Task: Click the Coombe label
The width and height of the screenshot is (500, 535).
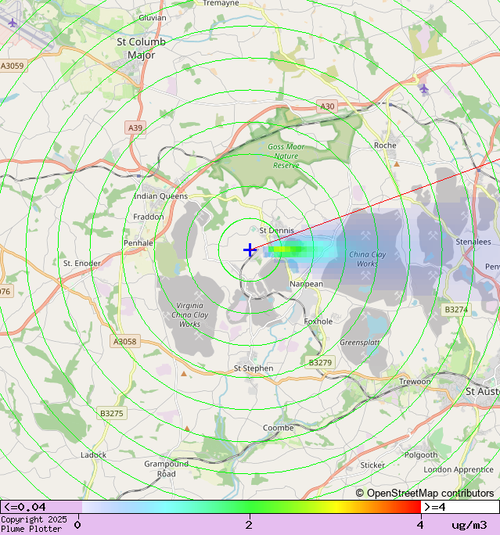Action: point(278,428)
